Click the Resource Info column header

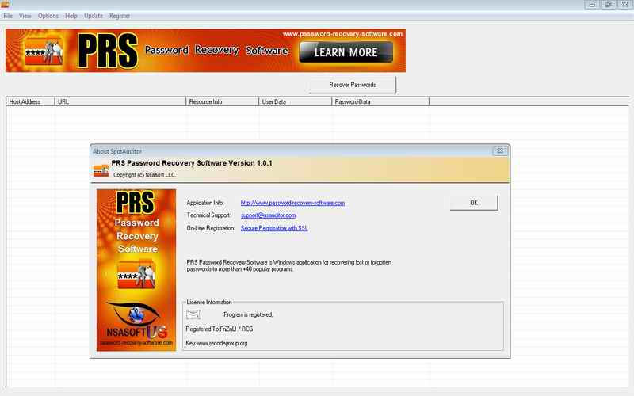(x=223, y=102)
